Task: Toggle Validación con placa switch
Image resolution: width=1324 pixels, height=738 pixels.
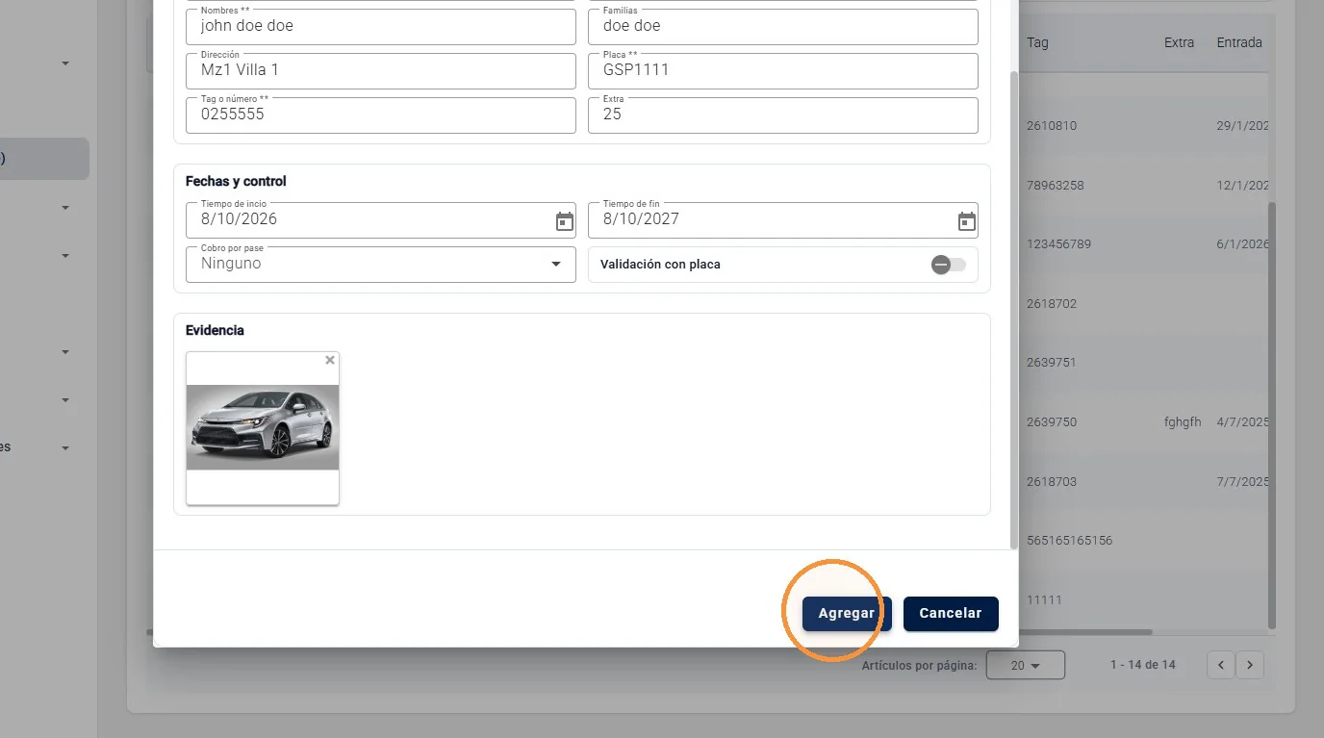Action: tap(948, 265)
